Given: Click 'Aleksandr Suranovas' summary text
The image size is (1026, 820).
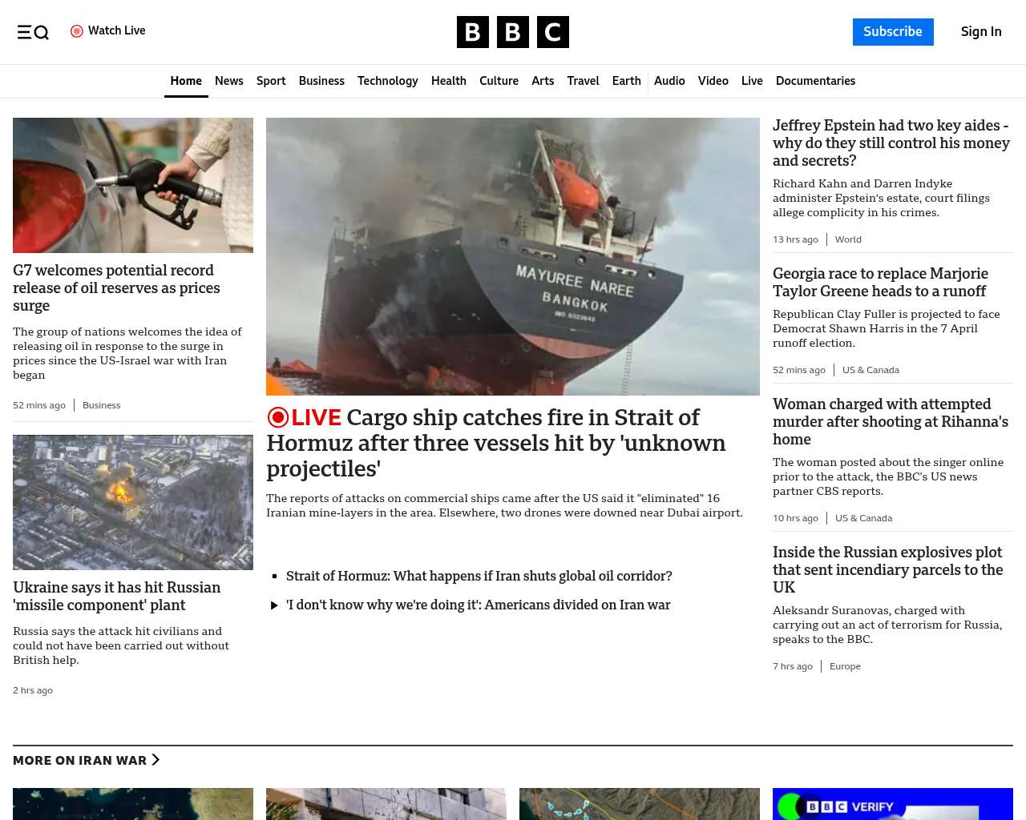Looking at the screenshot, I should tap(887, 625).
